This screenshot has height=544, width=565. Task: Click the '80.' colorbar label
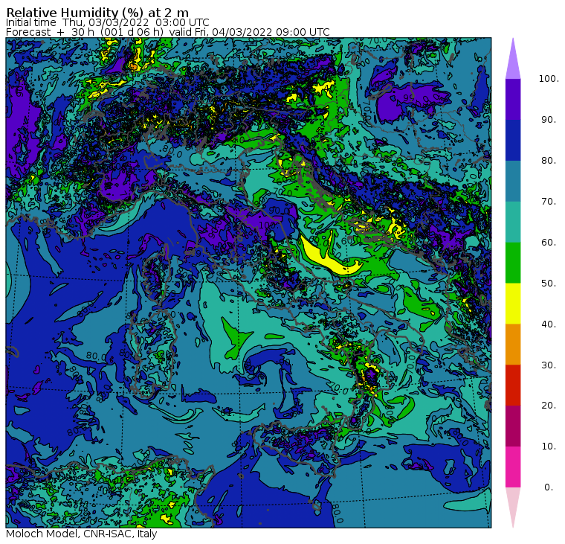pos(549,161)
